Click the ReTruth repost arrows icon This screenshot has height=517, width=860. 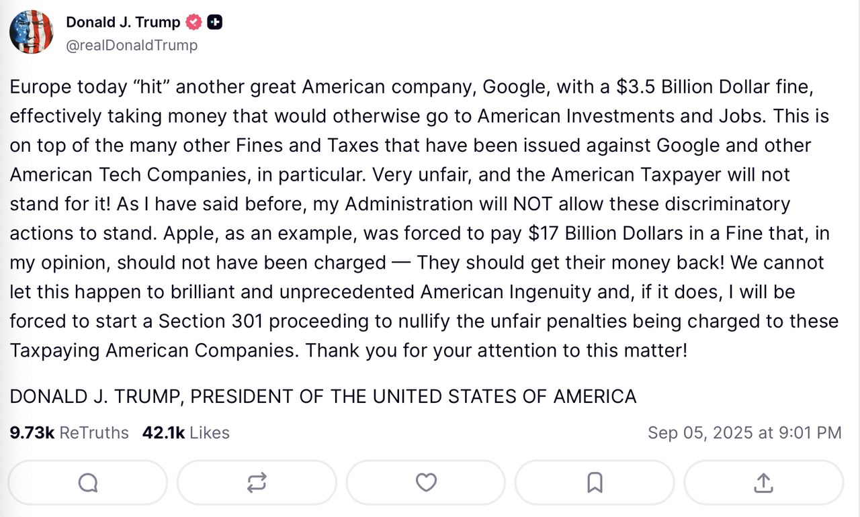pos(257,482)
